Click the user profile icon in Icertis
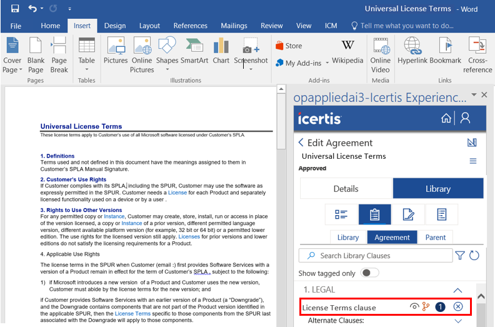Screen dimensions: 495x327 point(464,118)
